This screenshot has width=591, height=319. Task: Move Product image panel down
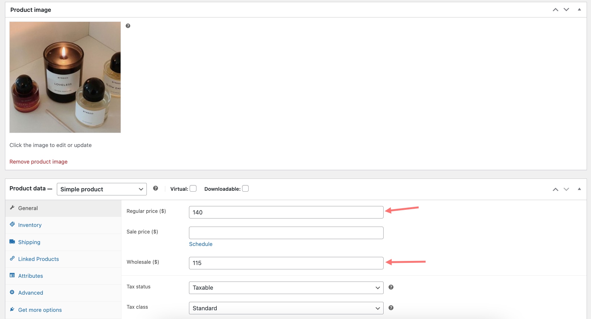(x=566, y=10)
